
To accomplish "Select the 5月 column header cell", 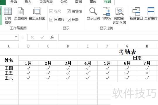I will click(107, 63).
